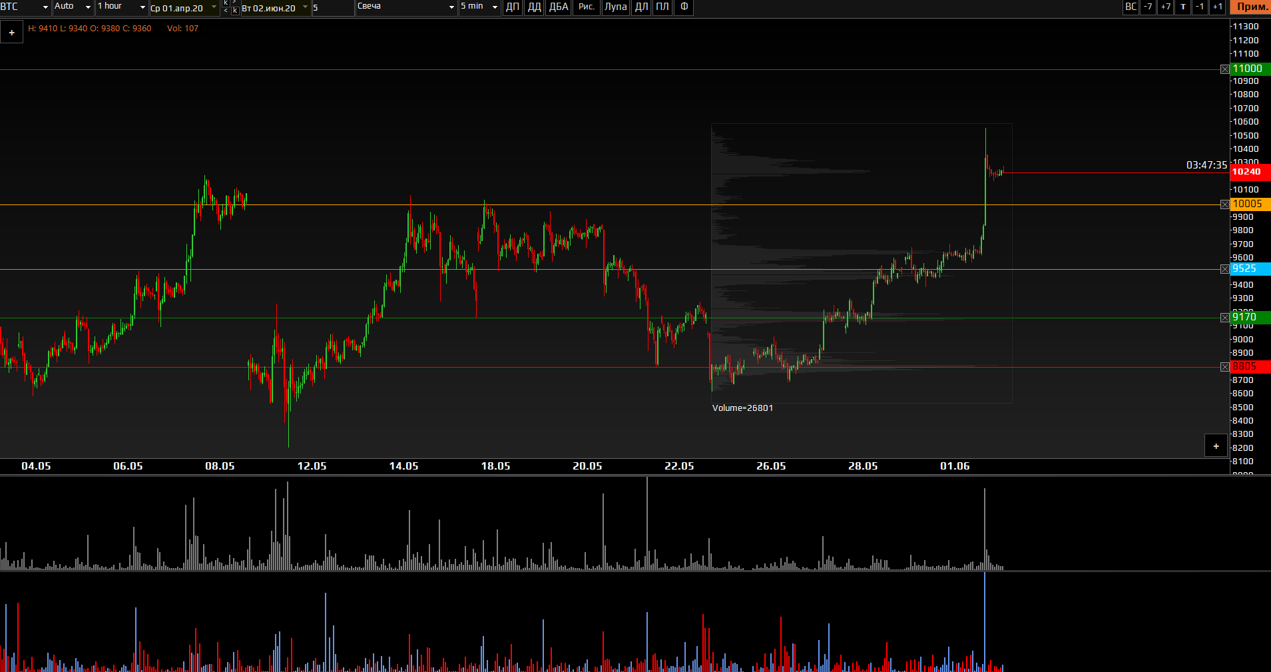Click the ВС button in top-right toolbar
Screen dimensions: 1271x672
tap(1131, 7)
